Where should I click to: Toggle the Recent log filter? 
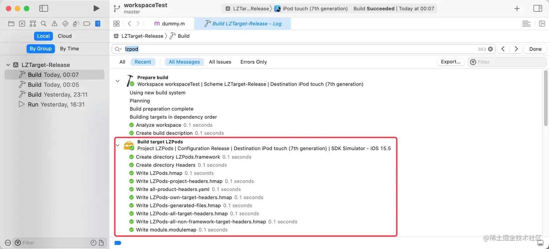143,62
